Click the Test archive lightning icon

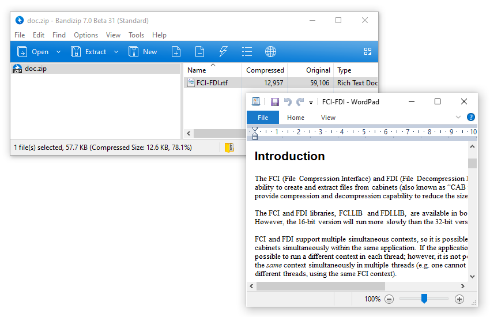click(x=223, y=52)
